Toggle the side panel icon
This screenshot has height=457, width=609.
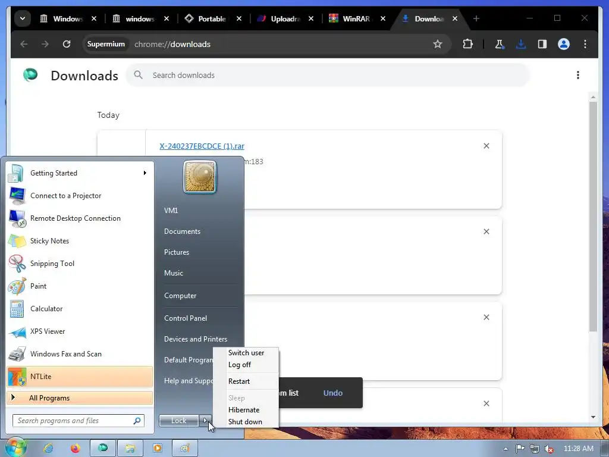[542, 44]
